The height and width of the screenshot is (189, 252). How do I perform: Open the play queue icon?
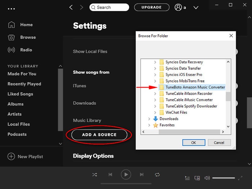pyautogui.click(x=187, y=178)
